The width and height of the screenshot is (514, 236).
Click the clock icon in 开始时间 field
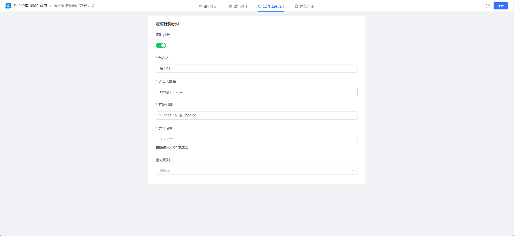(160, 116)
